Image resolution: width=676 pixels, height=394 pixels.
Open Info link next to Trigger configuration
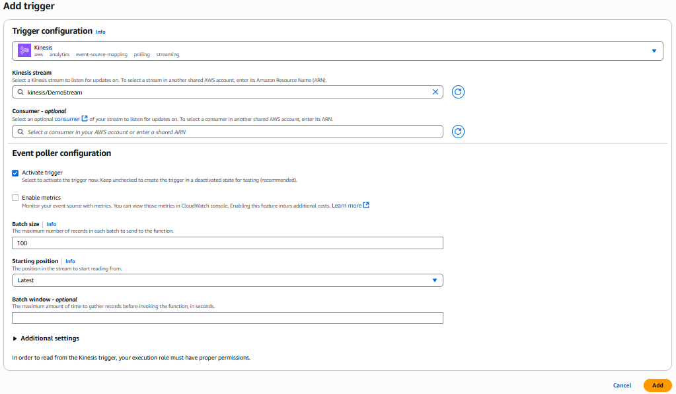(100, 32)
